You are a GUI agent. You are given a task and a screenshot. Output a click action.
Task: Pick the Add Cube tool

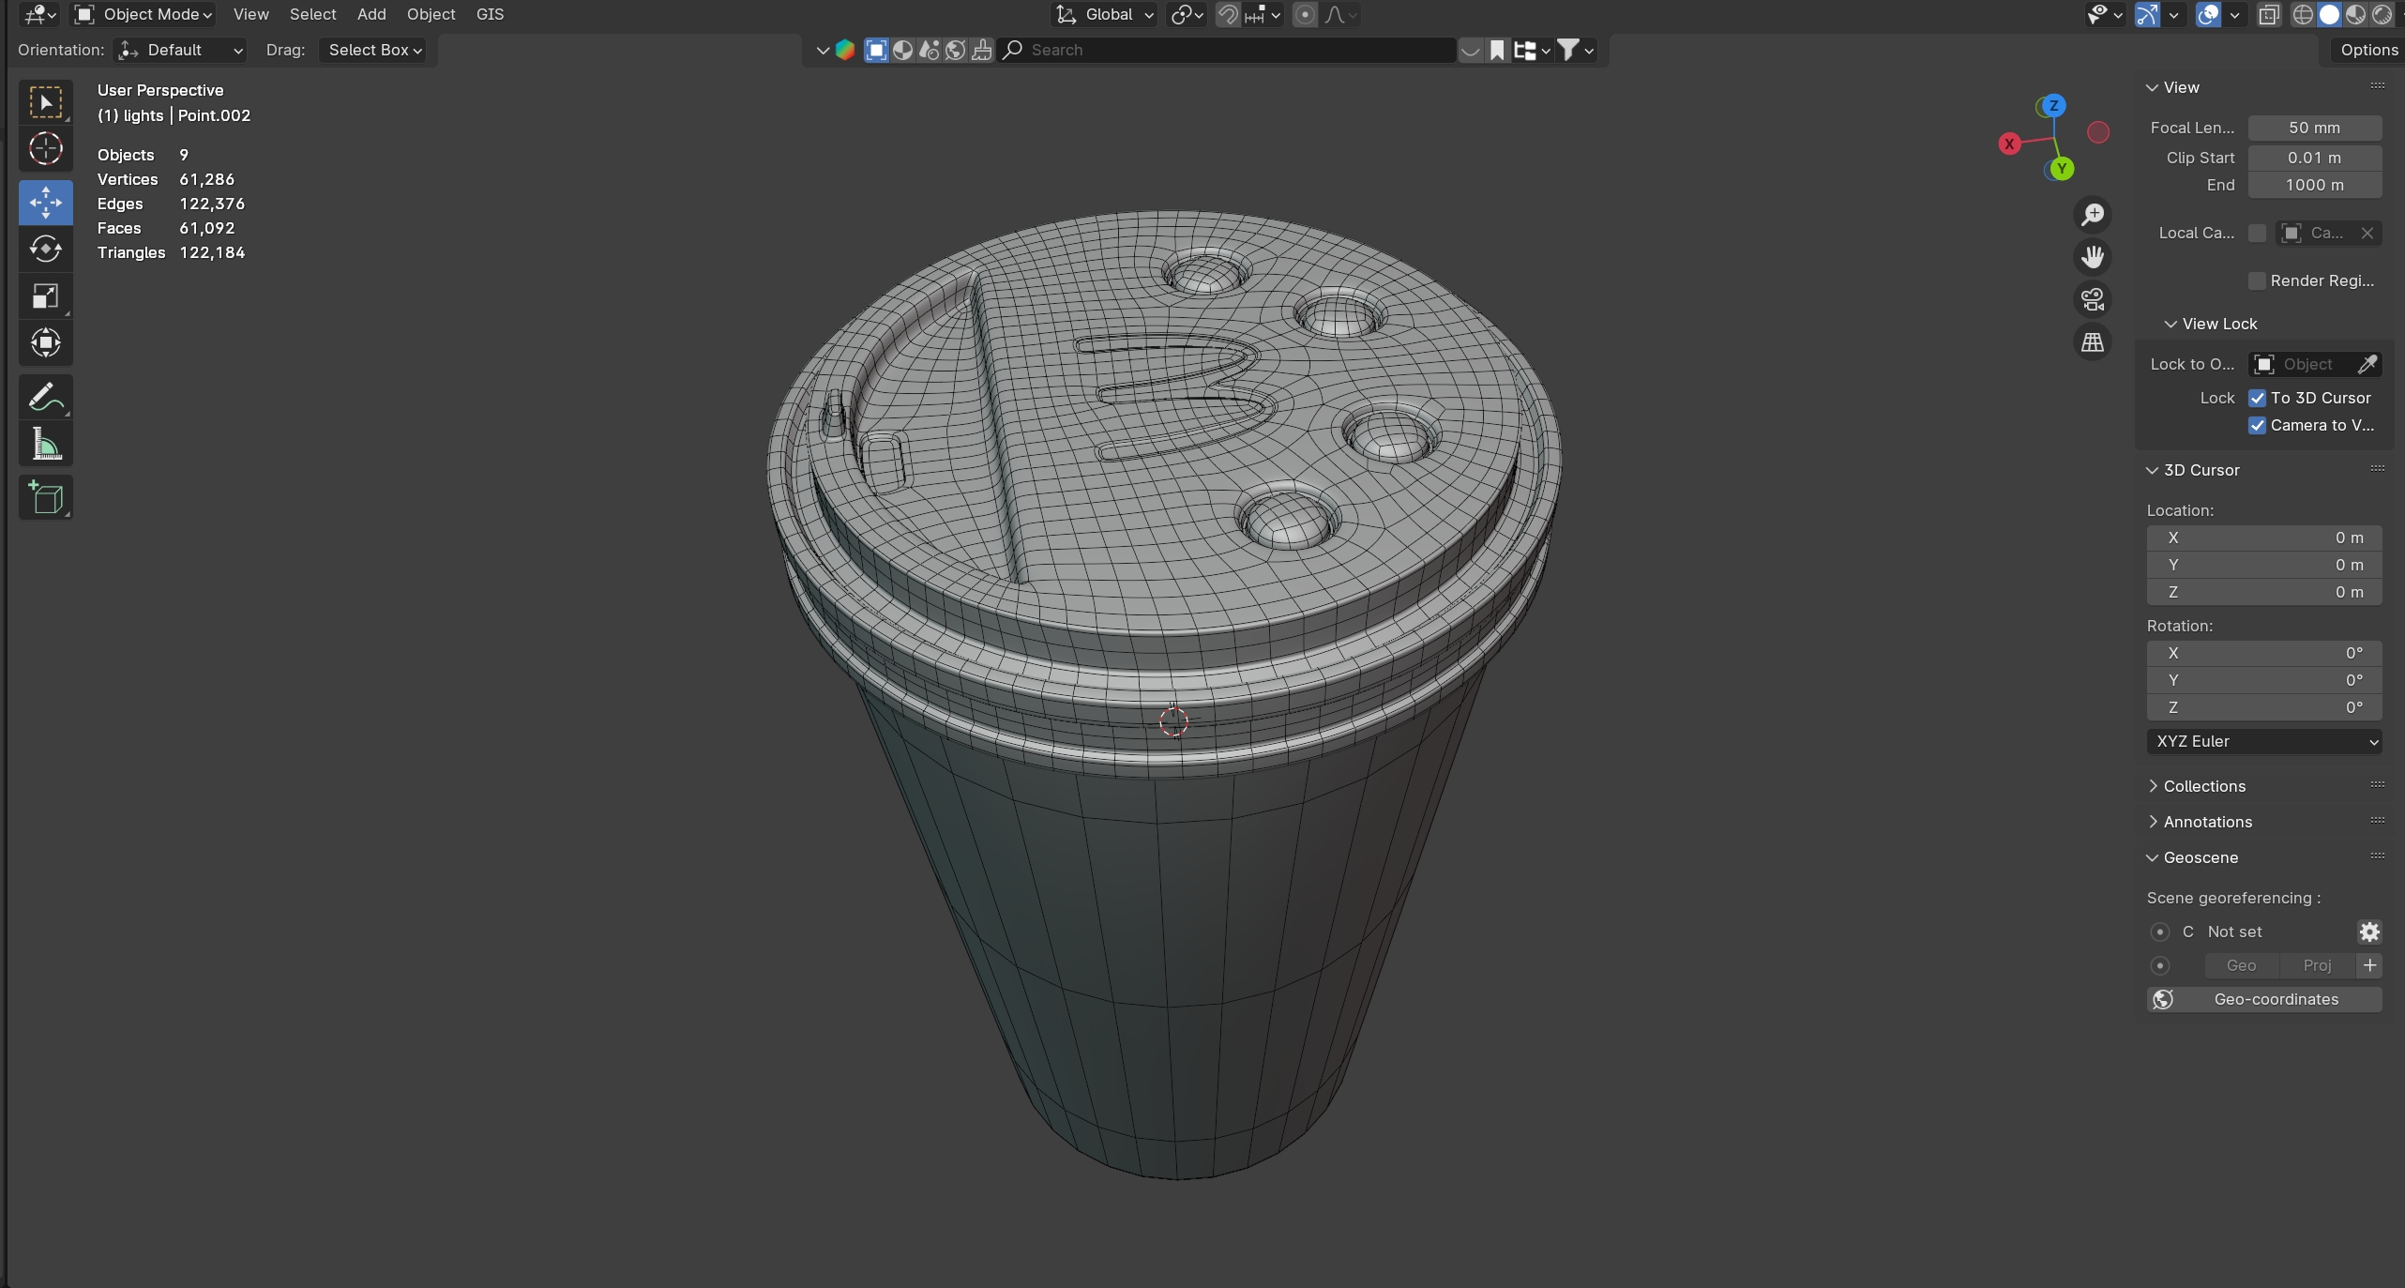(x=45, y=497)
